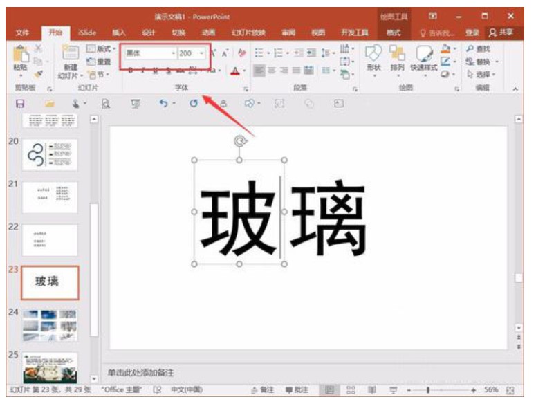This screenshot has width=536, height=404.
Task: Toggle left text alignment button
Action: pyautogui.click(x=259, y=71)
